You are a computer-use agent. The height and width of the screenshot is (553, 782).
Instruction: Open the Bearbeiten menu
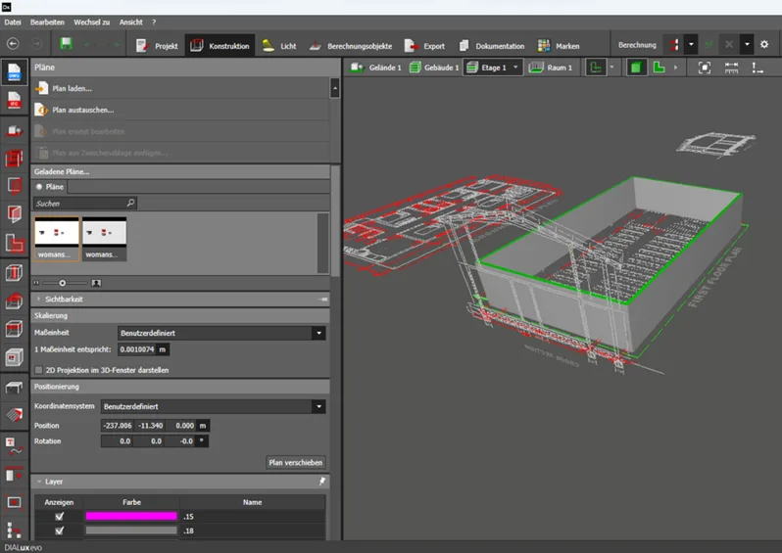tap(47, 22)
